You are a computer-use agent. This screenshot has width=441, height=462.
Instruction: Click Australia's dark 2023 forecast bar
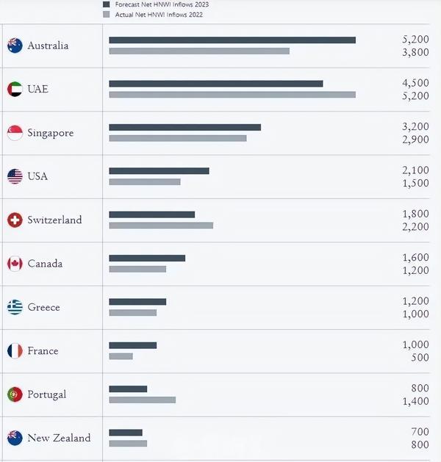tap(232, 40)
